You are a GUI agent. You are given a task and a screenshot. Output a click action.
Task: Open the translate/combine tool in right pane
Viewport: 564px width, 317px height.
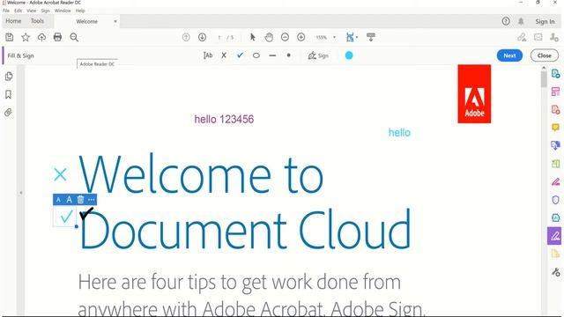[x=555, y=145]
